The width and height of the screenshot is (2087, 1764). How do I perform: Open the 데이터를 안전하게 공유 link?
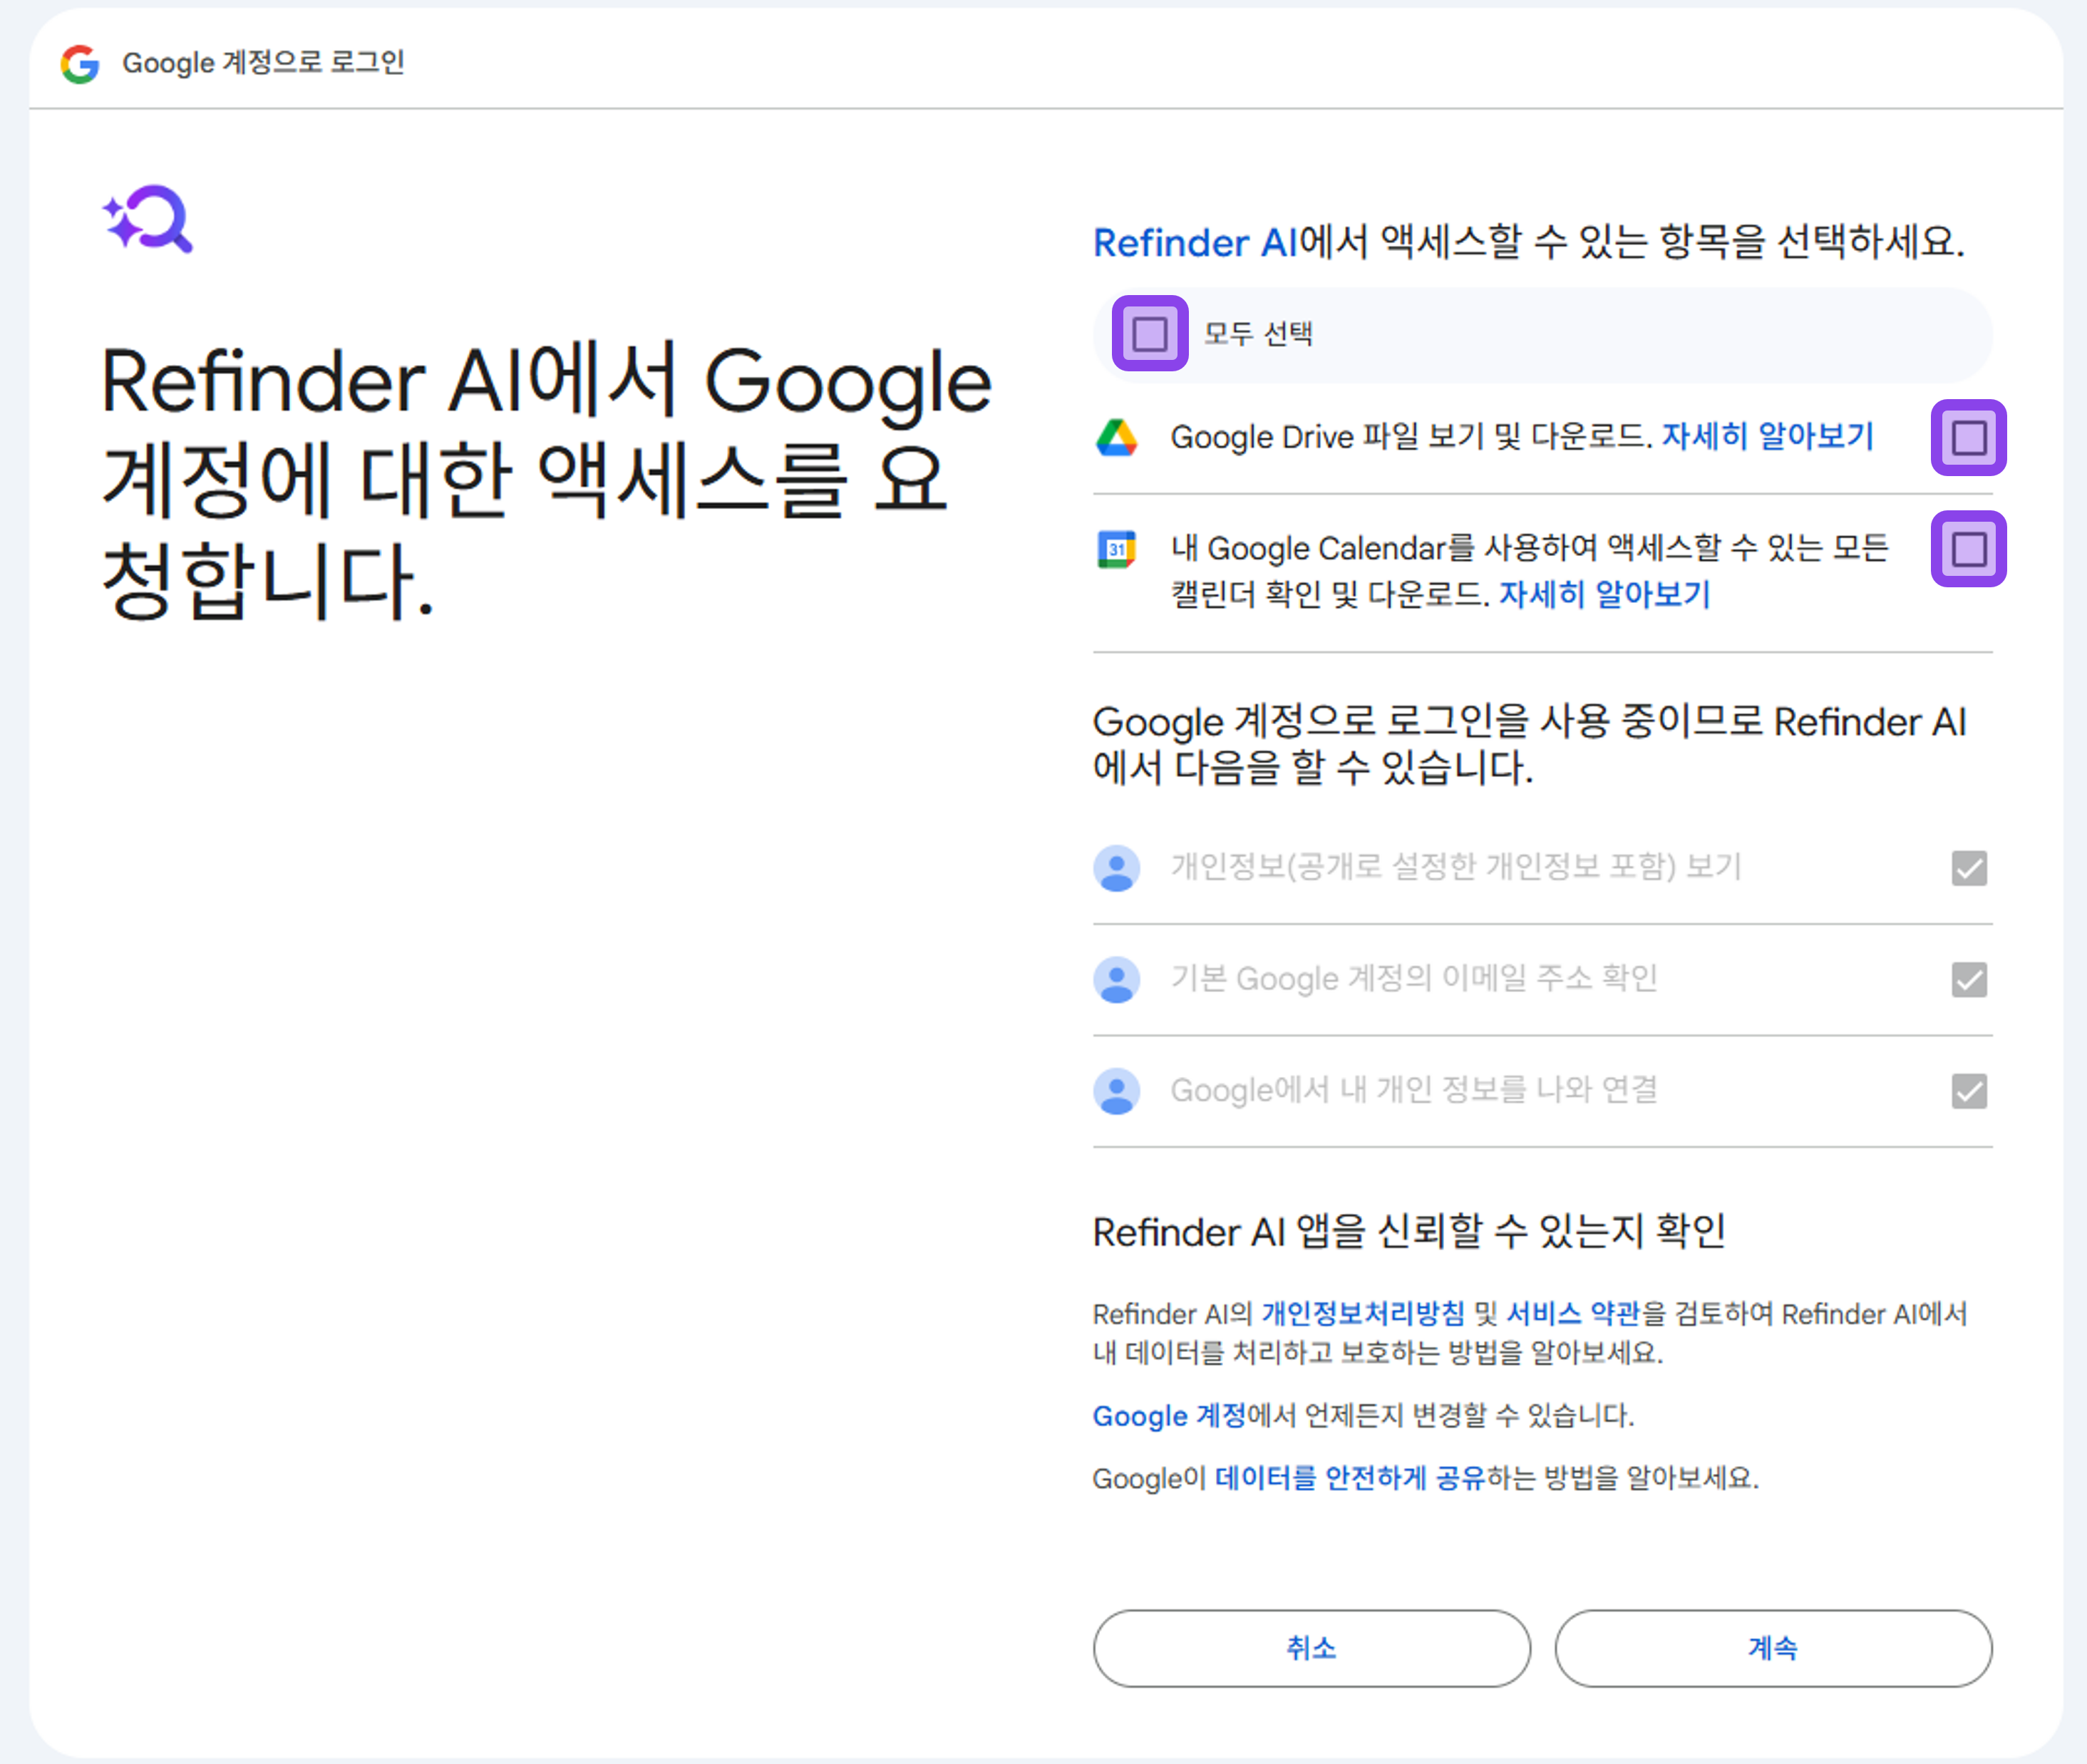coord(1350,1478)
